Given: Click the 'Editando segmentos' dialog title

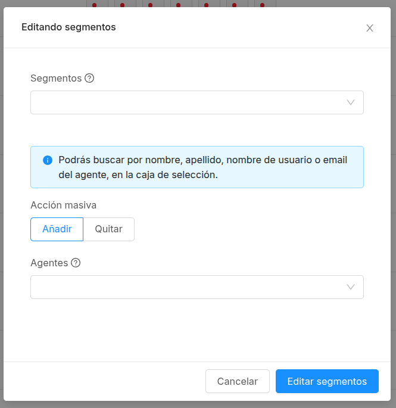Looking at the screenshot, I should point(68,27).
